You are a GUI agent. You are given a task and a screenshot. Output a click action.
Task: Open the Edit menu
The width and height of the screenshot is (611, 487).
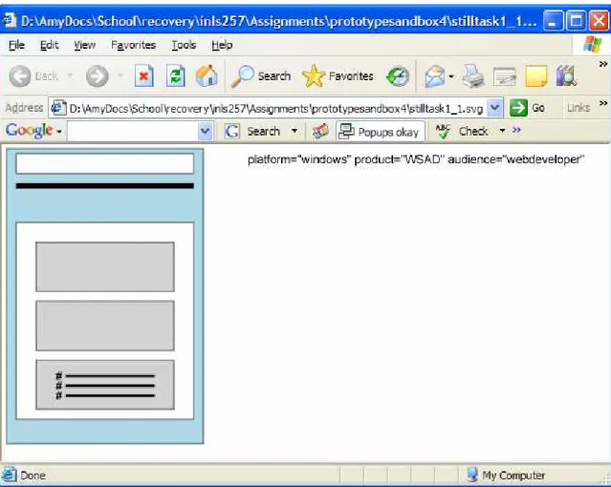tap(50, 45)
